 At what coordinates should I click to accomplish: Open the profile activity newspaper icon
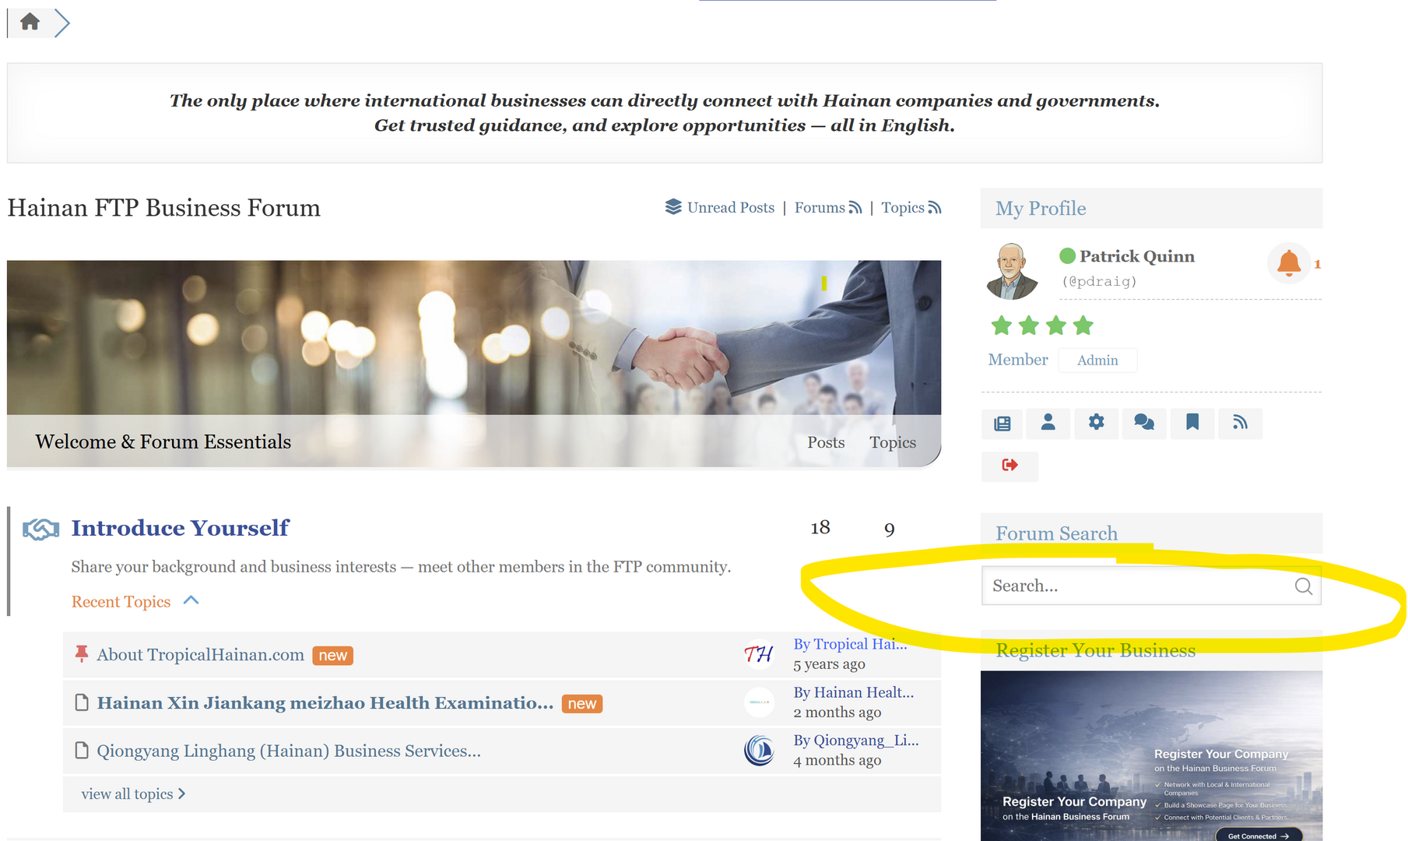pyautogui.click(x=1002, y=424)
